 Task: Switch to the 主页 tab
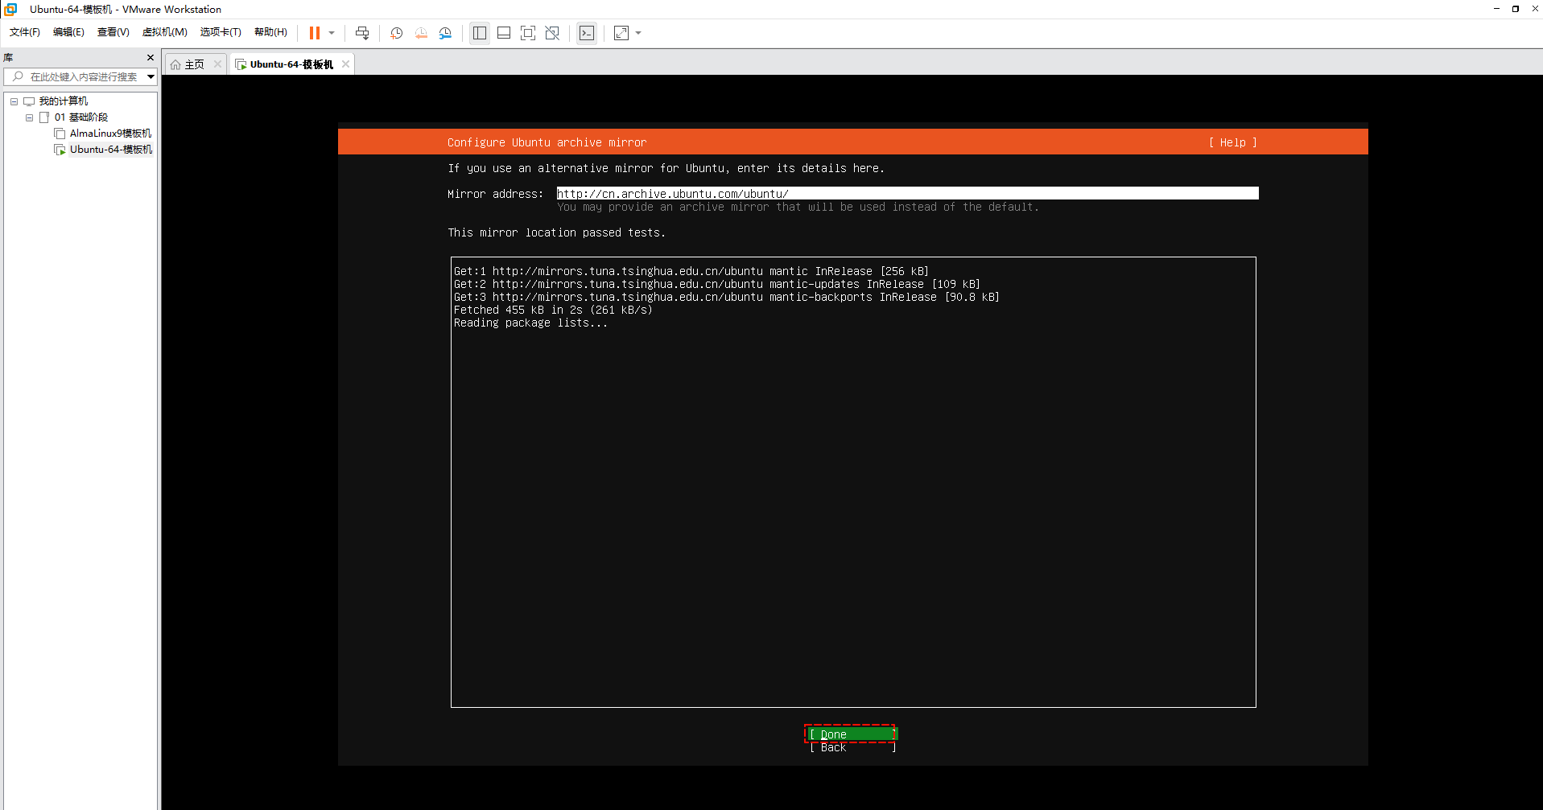(x=193, y=64)
